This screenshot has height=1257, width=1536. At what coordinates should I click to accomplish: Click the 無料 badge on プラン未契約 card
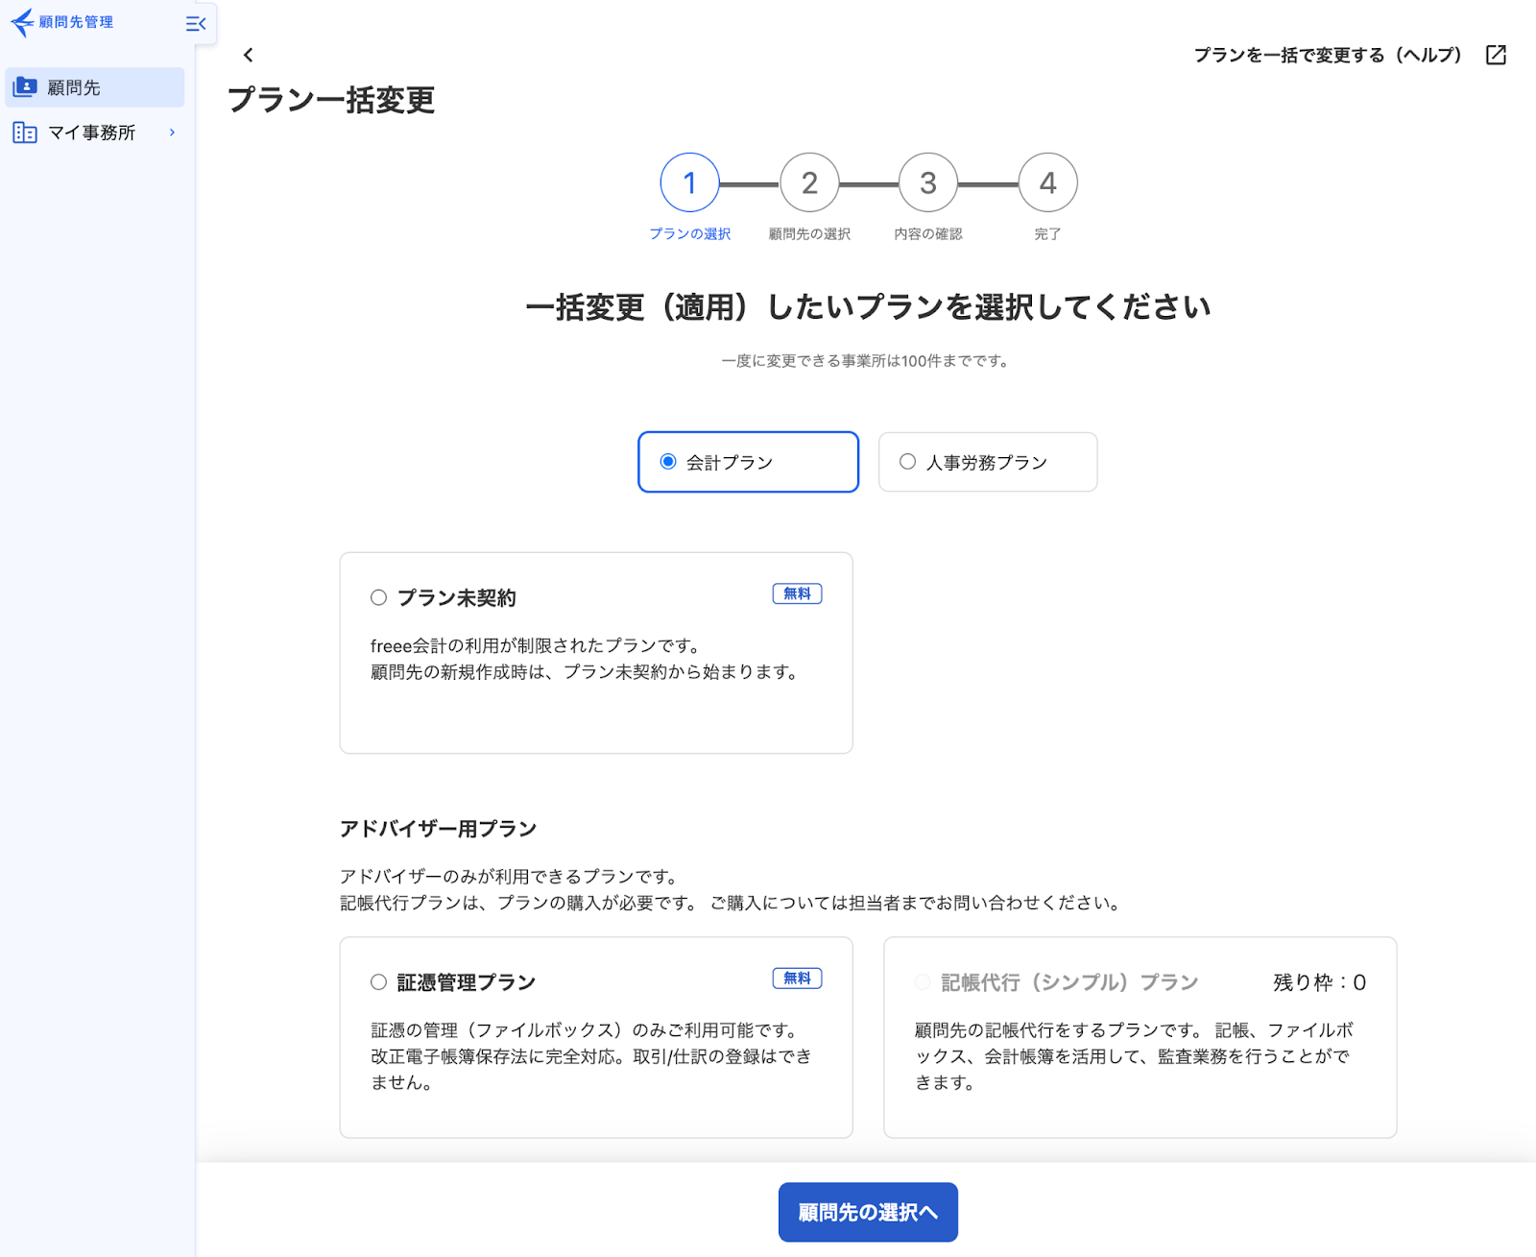tap(797, 593)
